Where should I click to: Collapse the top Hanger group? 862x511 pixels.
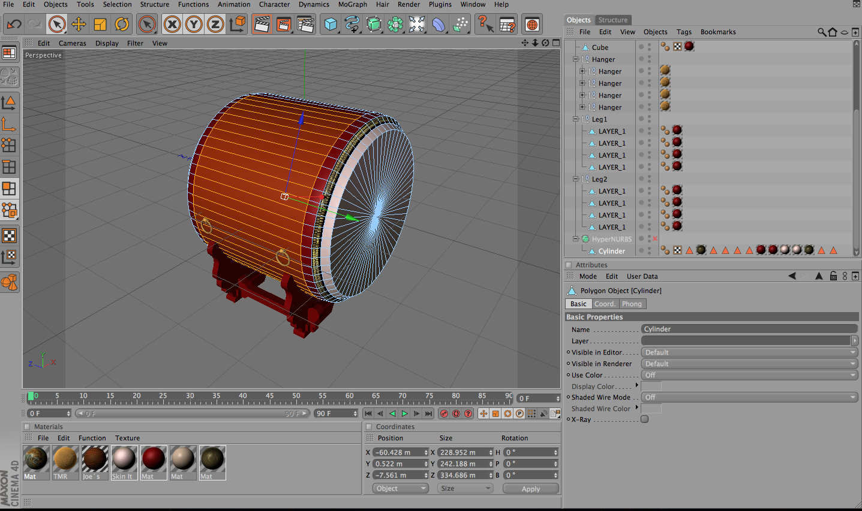(575, 59)
